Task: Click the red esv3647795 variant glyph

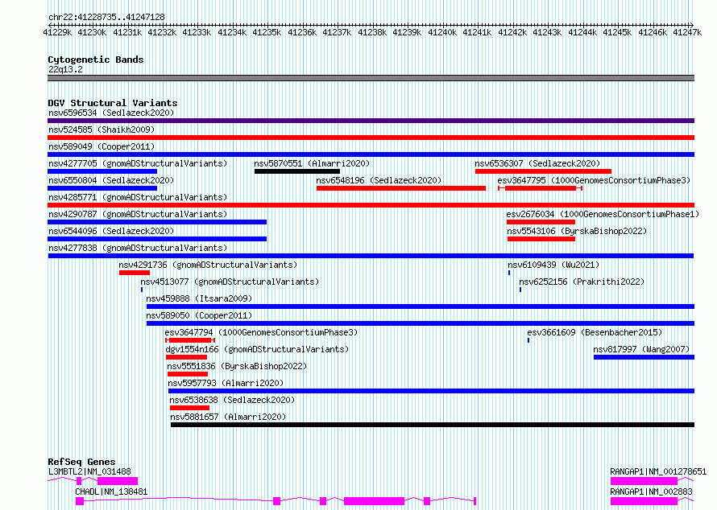Action: tap(540, 188)
